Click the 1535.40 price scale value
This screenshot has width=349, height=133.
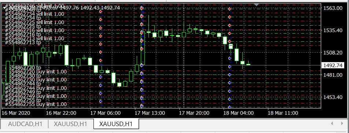click(x=333, y=30)
